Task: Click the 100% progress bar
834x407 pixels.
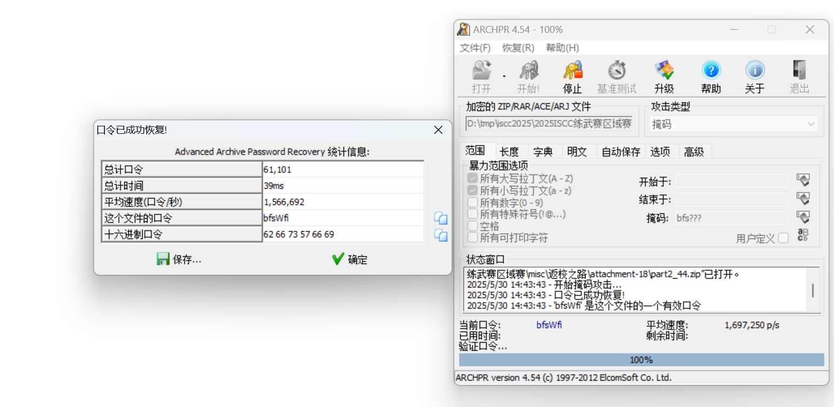Action: coord(641,360)
